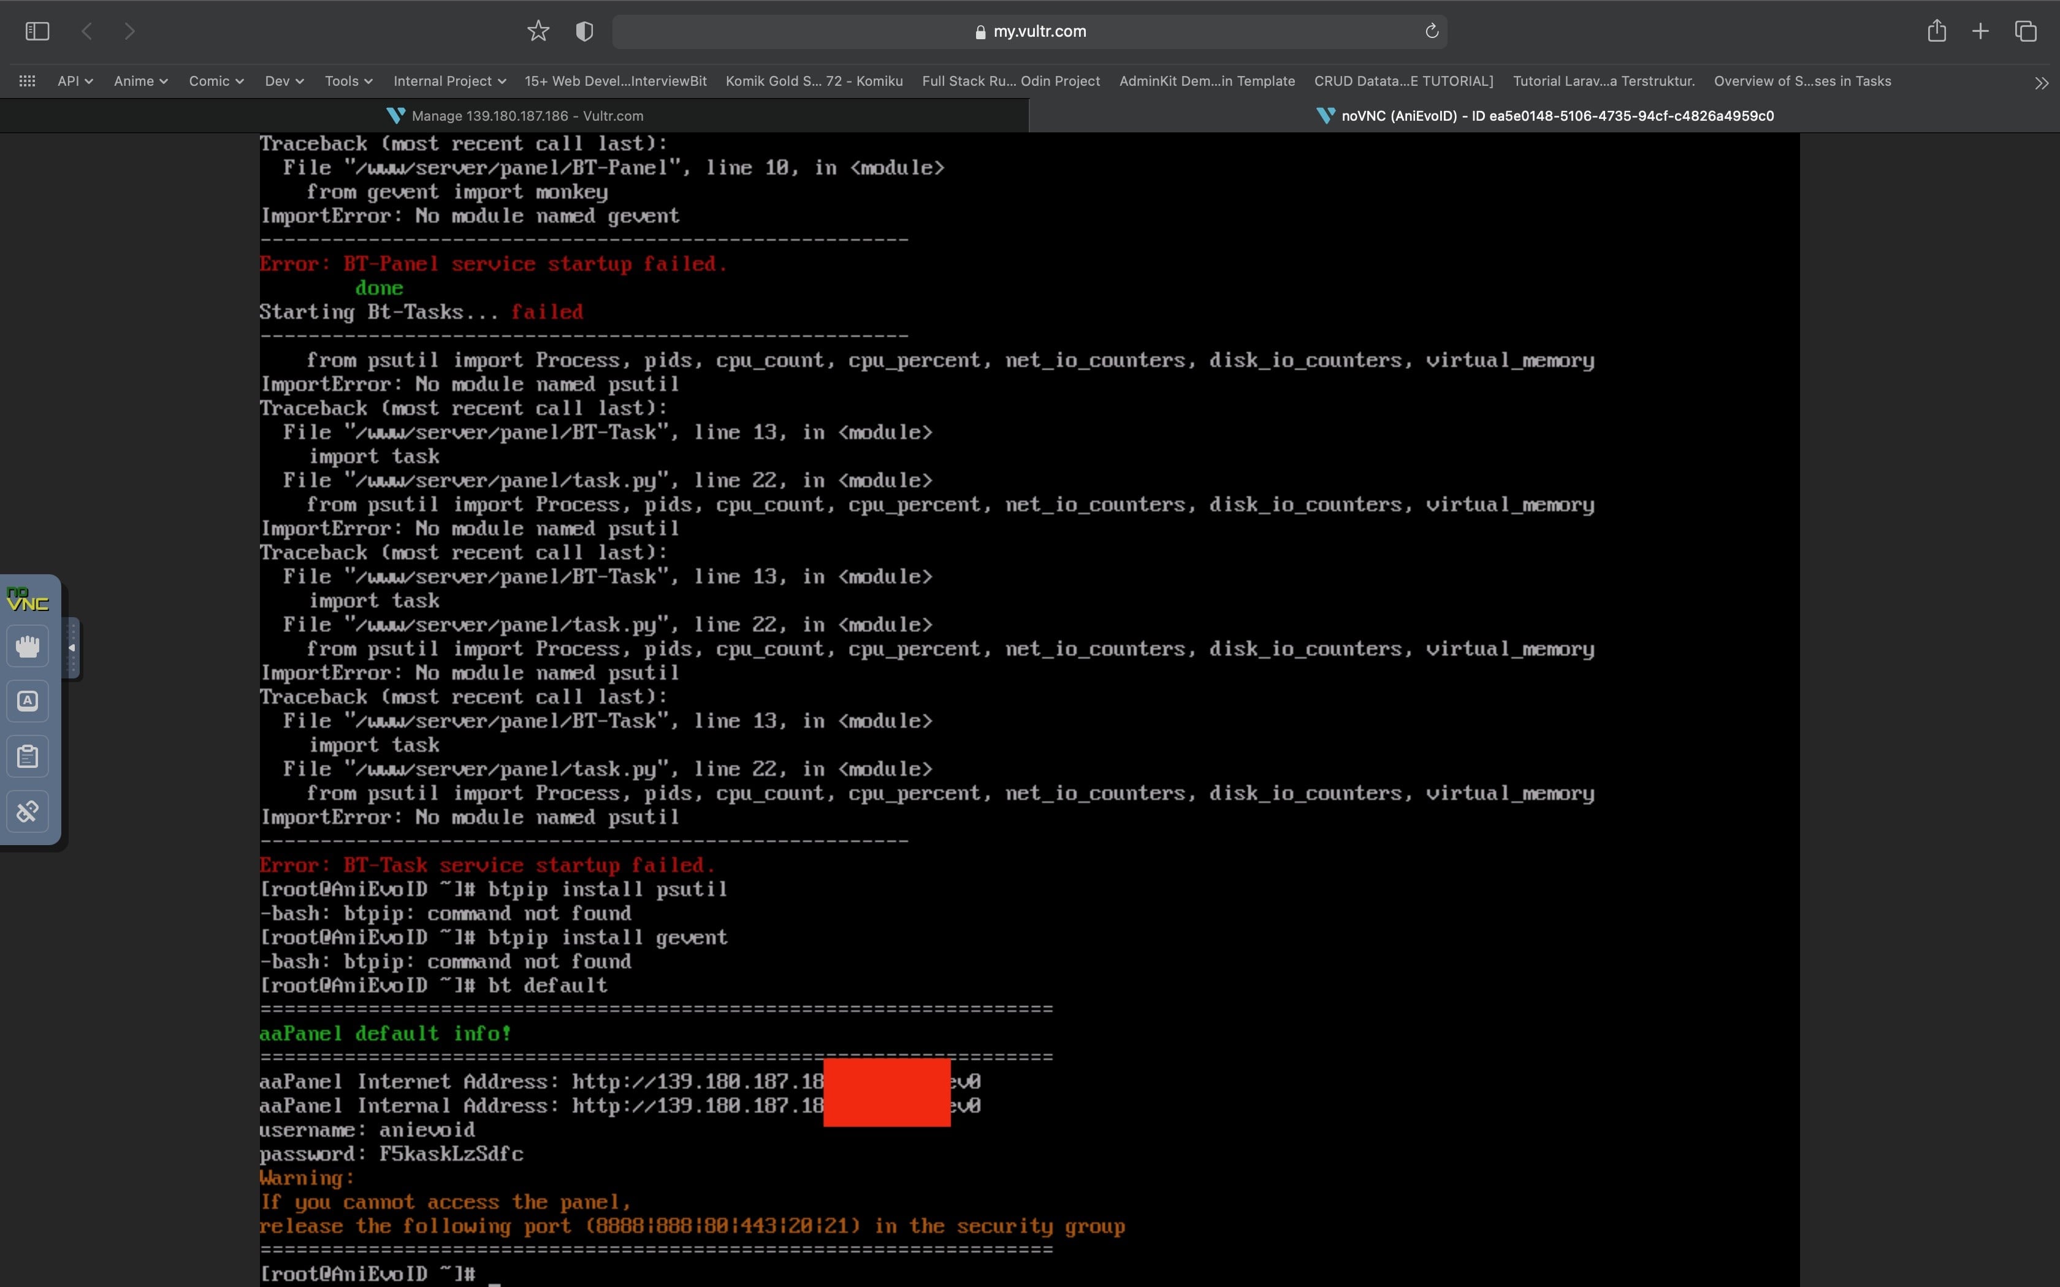Image resolution: width=2060 pixels, height=1287 pixels.
Task: Toggle the Safari sidebar
Action: tap(37, 31)
